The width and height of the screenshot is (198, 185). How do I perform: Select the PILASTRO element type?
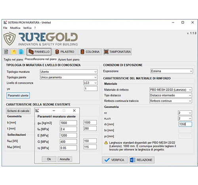(x=65, y=52)
